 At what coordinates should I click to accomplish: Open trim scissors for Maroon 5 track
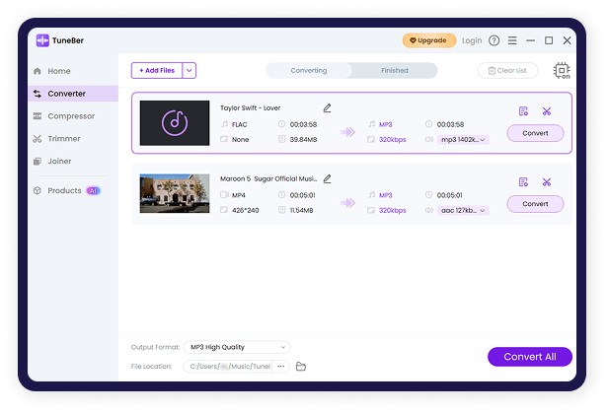tap(547, 182)
